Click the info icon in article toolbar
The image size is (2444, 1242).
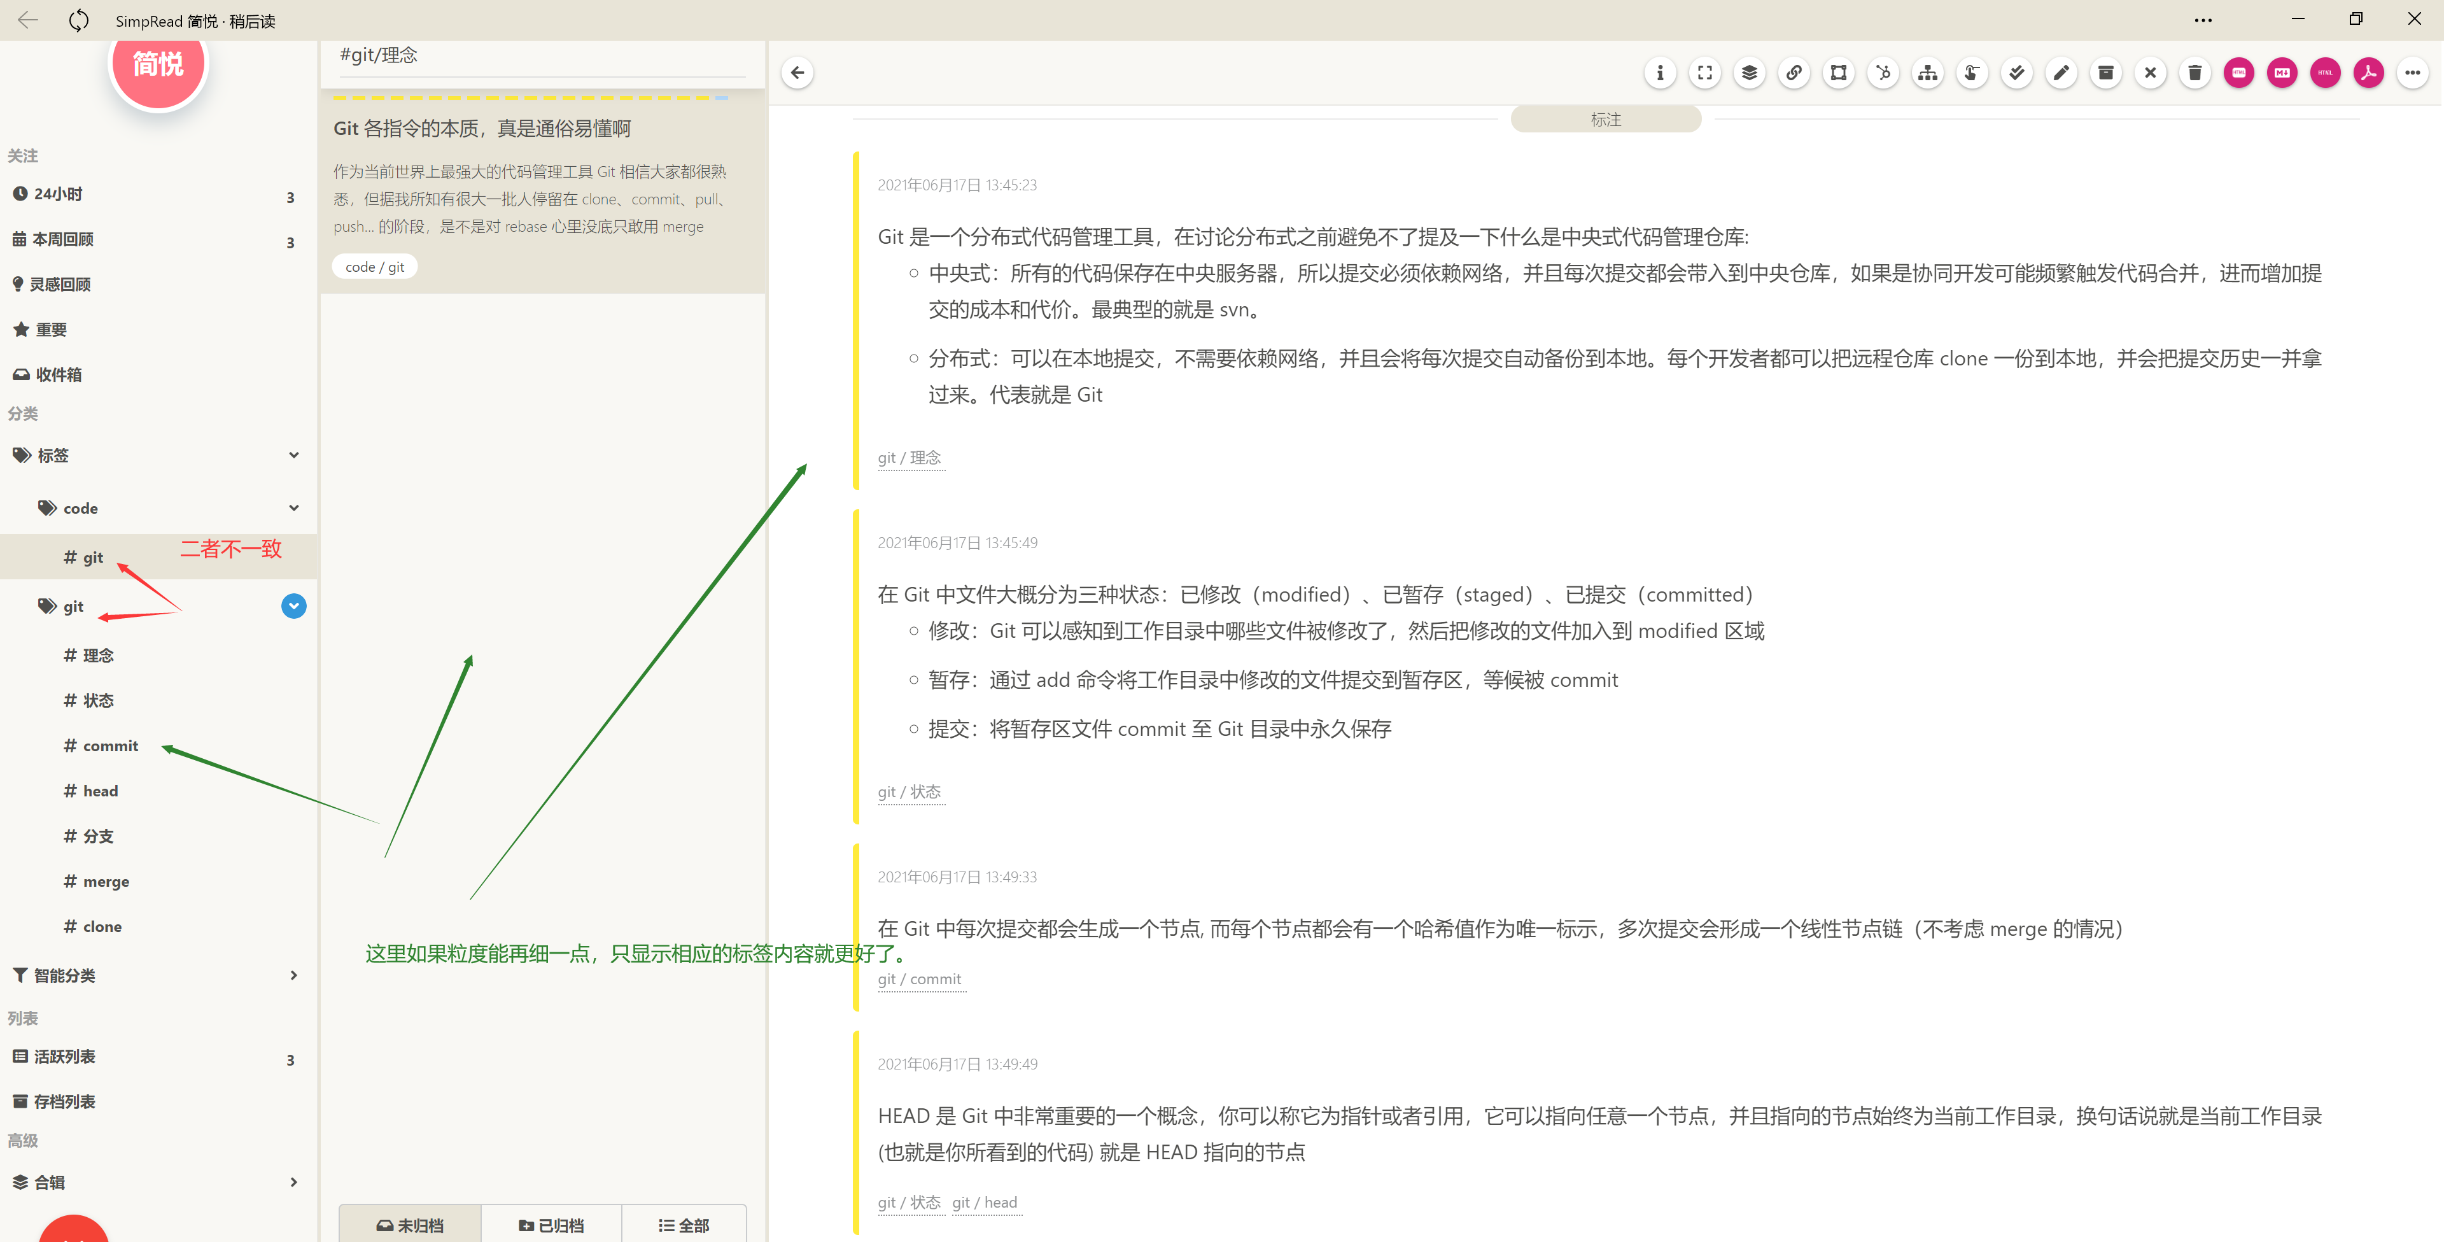click(1659, 73)
